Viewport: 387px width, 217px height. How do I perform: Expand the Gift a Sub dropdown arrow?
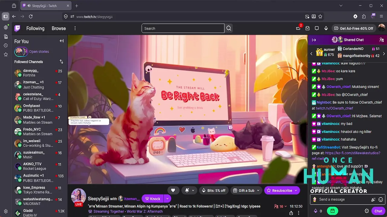[x=258, y=190]
